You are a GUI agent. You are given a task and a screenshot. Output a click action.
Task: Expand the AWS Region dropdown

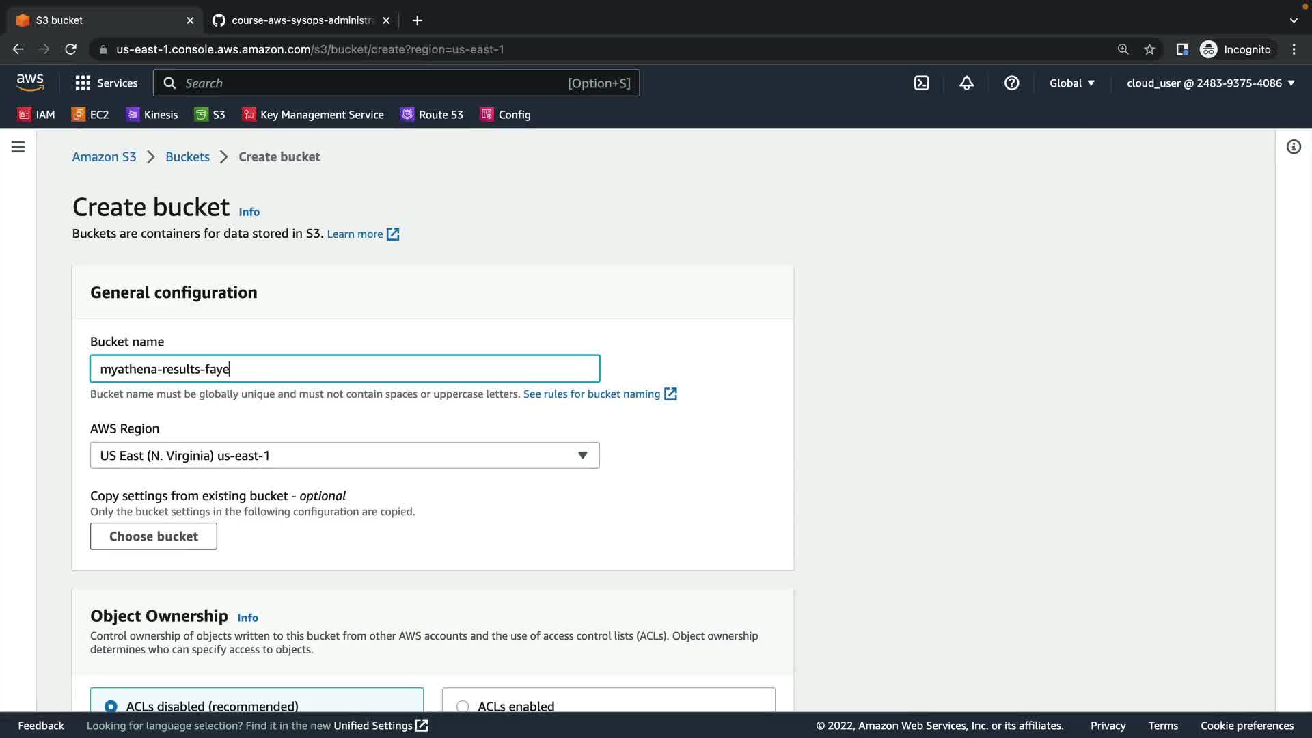[x=344, y=456]
